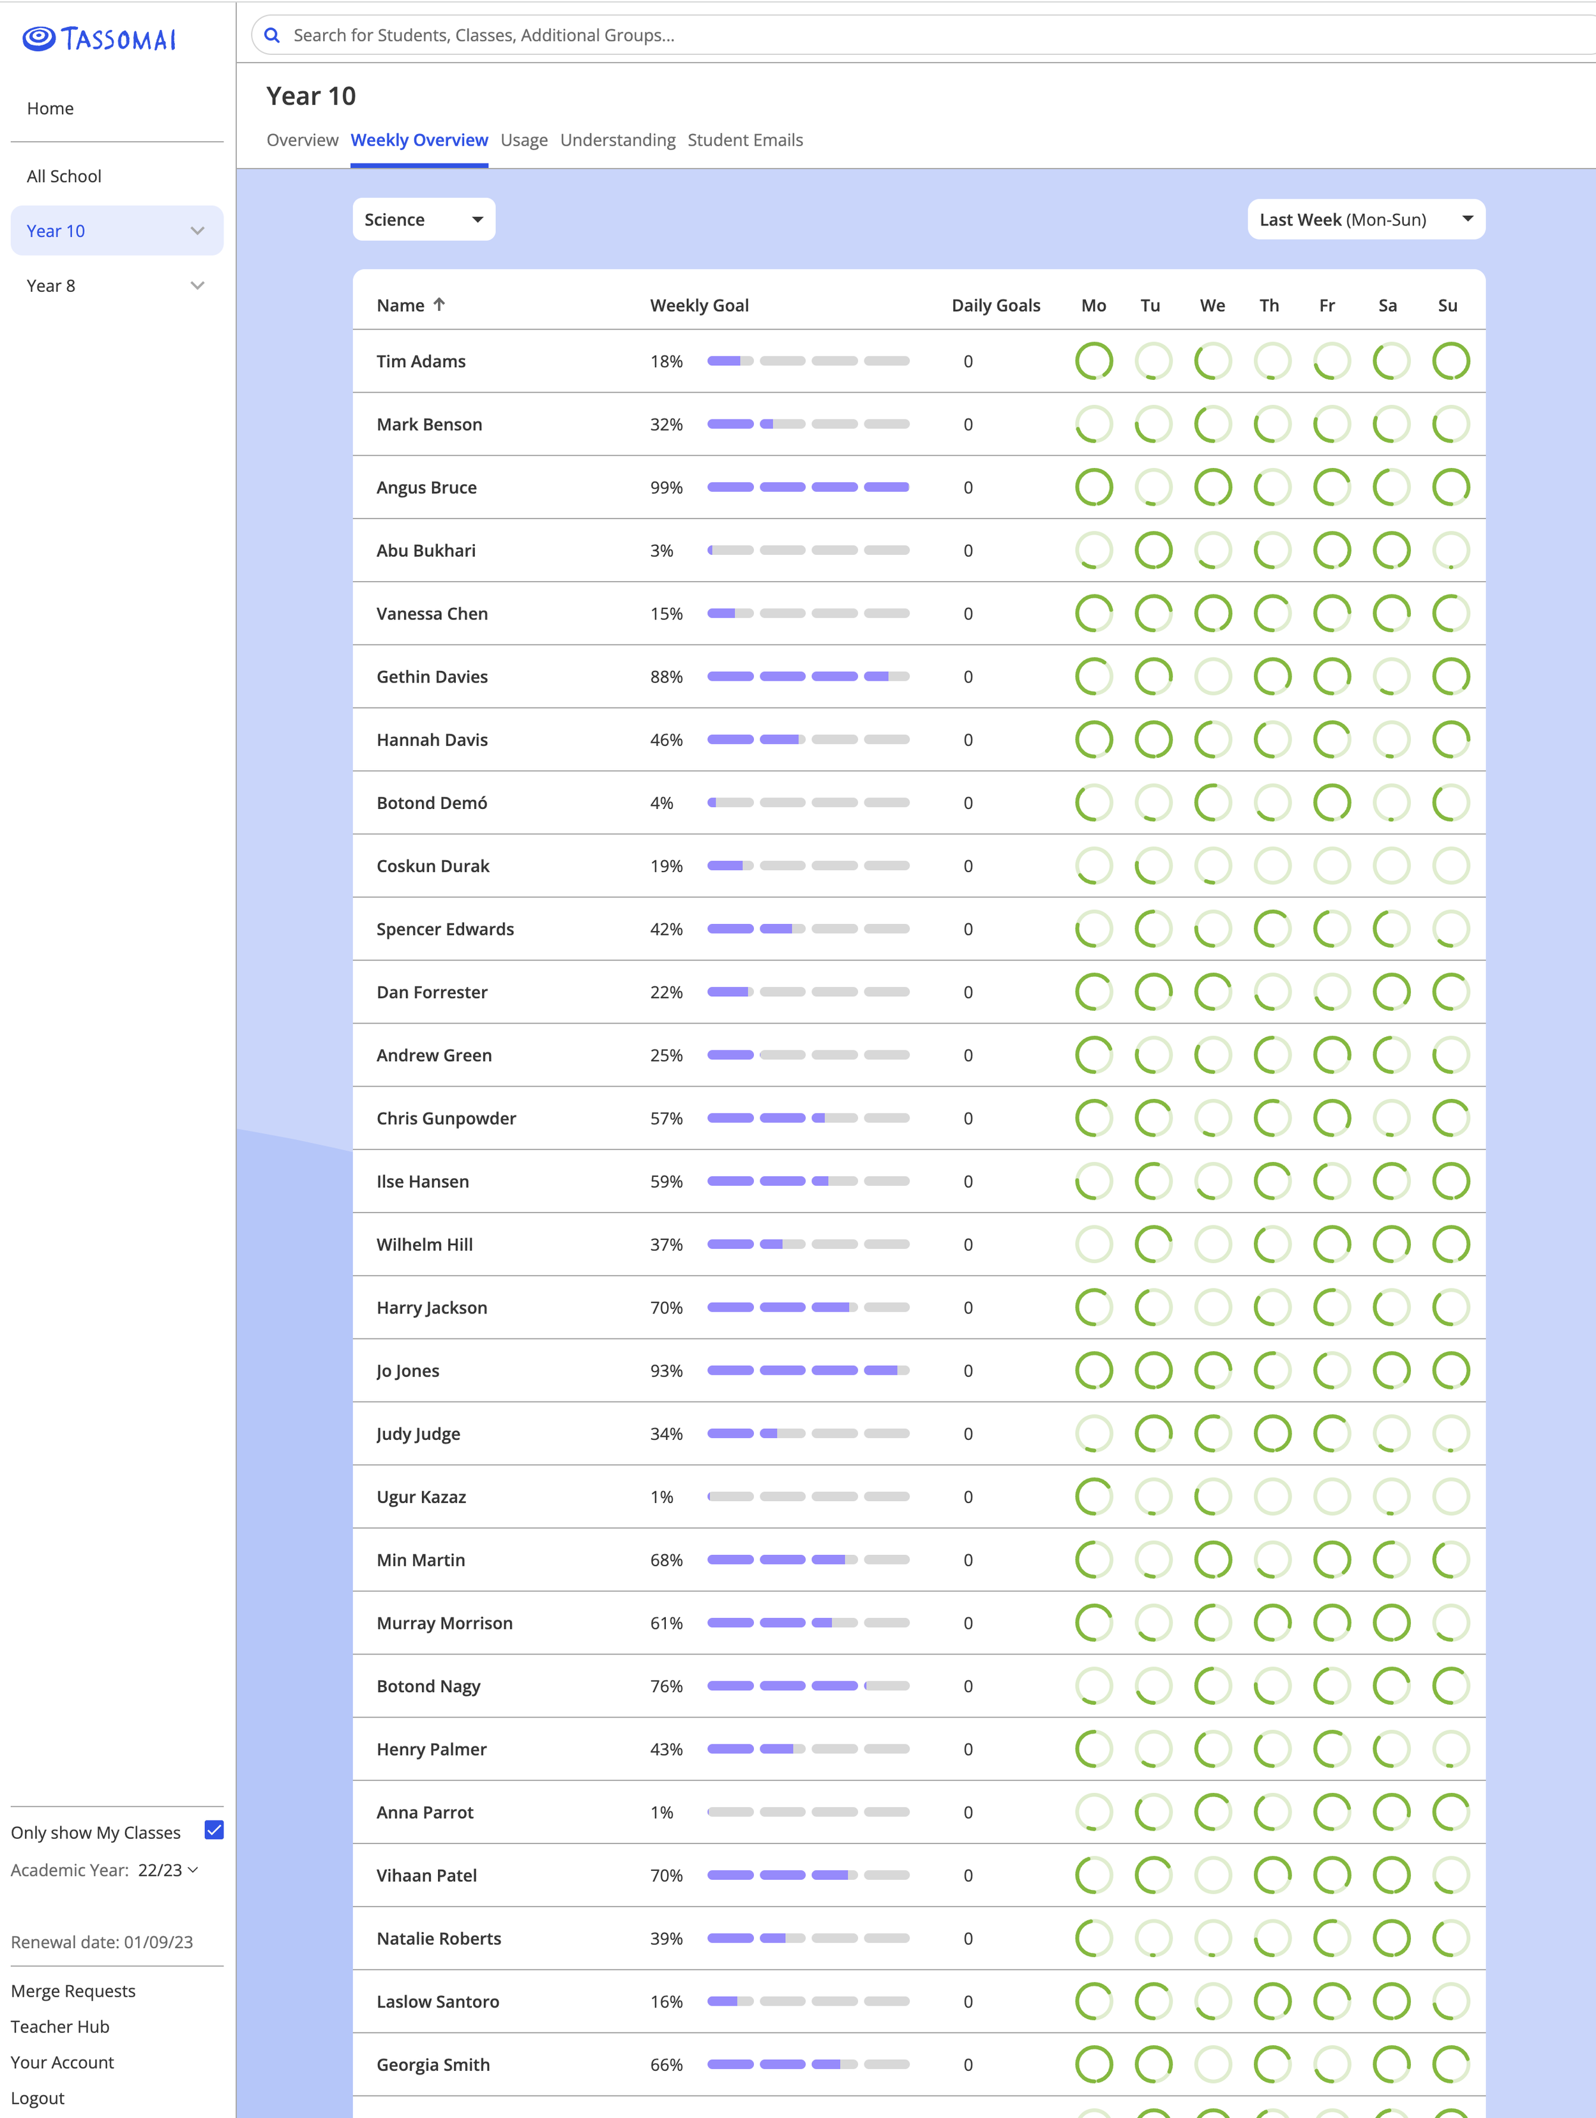Screen dimensions: 1596x2118
Task: Switch to the Usage tab
Action: [x=523, y=140]
